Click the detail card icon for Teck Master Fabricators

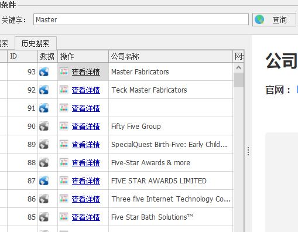[x=64, y=90]
